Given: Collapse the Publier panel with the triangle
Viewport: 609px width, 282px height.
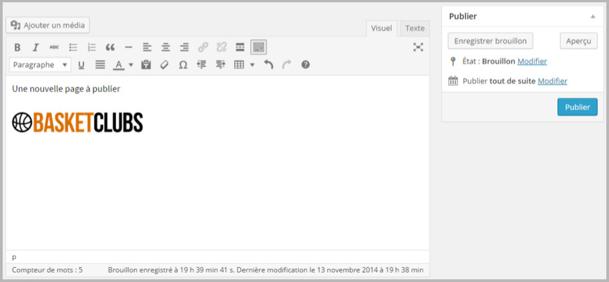Looking at the screenshot, I should point(593,17).
